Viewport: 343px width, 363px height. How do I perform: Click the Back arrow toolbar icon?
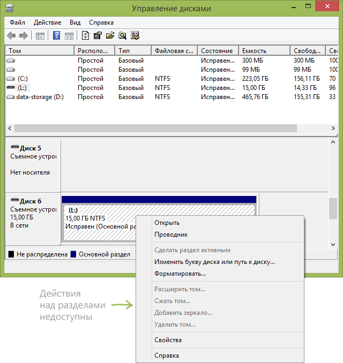11,36
